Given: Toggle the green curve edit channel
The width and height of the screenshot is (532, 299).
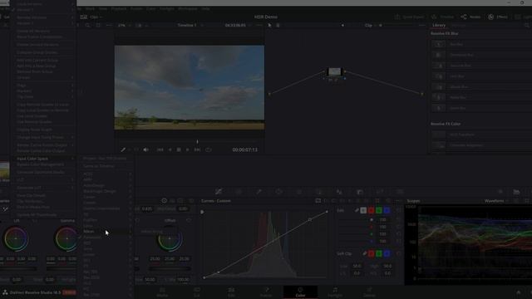Looking at the screenshot, I should [x=379, y=210].
